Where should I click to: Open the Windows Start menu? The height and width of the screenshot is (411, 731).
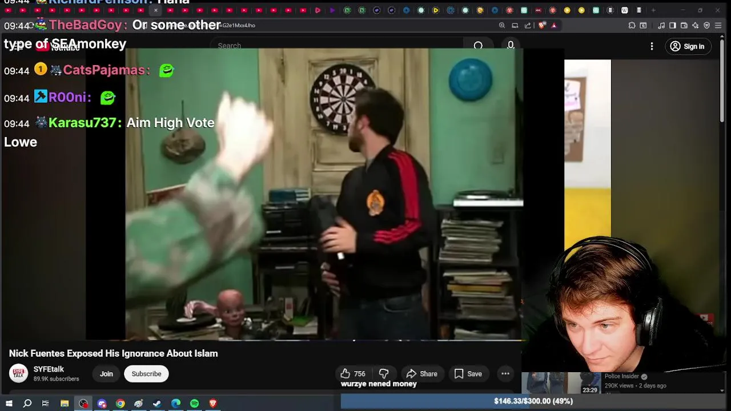[x=9, y=404]
